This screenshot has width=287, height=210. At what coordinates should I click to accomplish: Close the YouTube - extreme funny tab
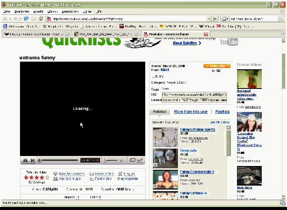click(206, 34)
